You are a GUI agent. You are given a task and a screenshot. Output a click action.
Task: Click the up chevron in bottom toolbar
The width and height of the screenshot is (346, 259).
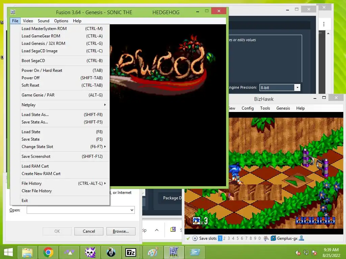pos(157,230)
